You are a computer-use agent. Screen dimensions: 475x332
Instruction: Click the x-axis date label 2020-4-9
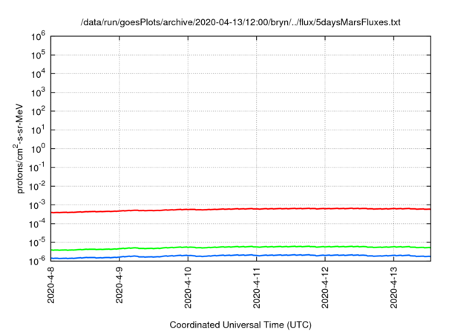(119, 285)
